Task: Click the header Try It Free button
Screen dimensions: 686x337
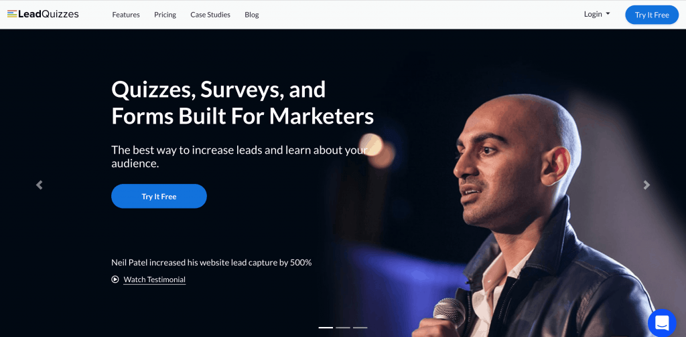Action: 652,15
